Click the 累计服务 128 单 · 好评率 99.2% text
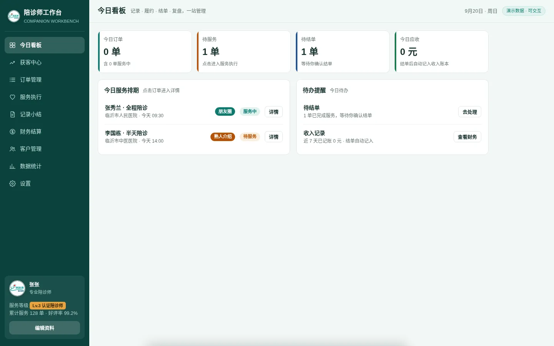This screenshot has width=554, height=346. 43,313
